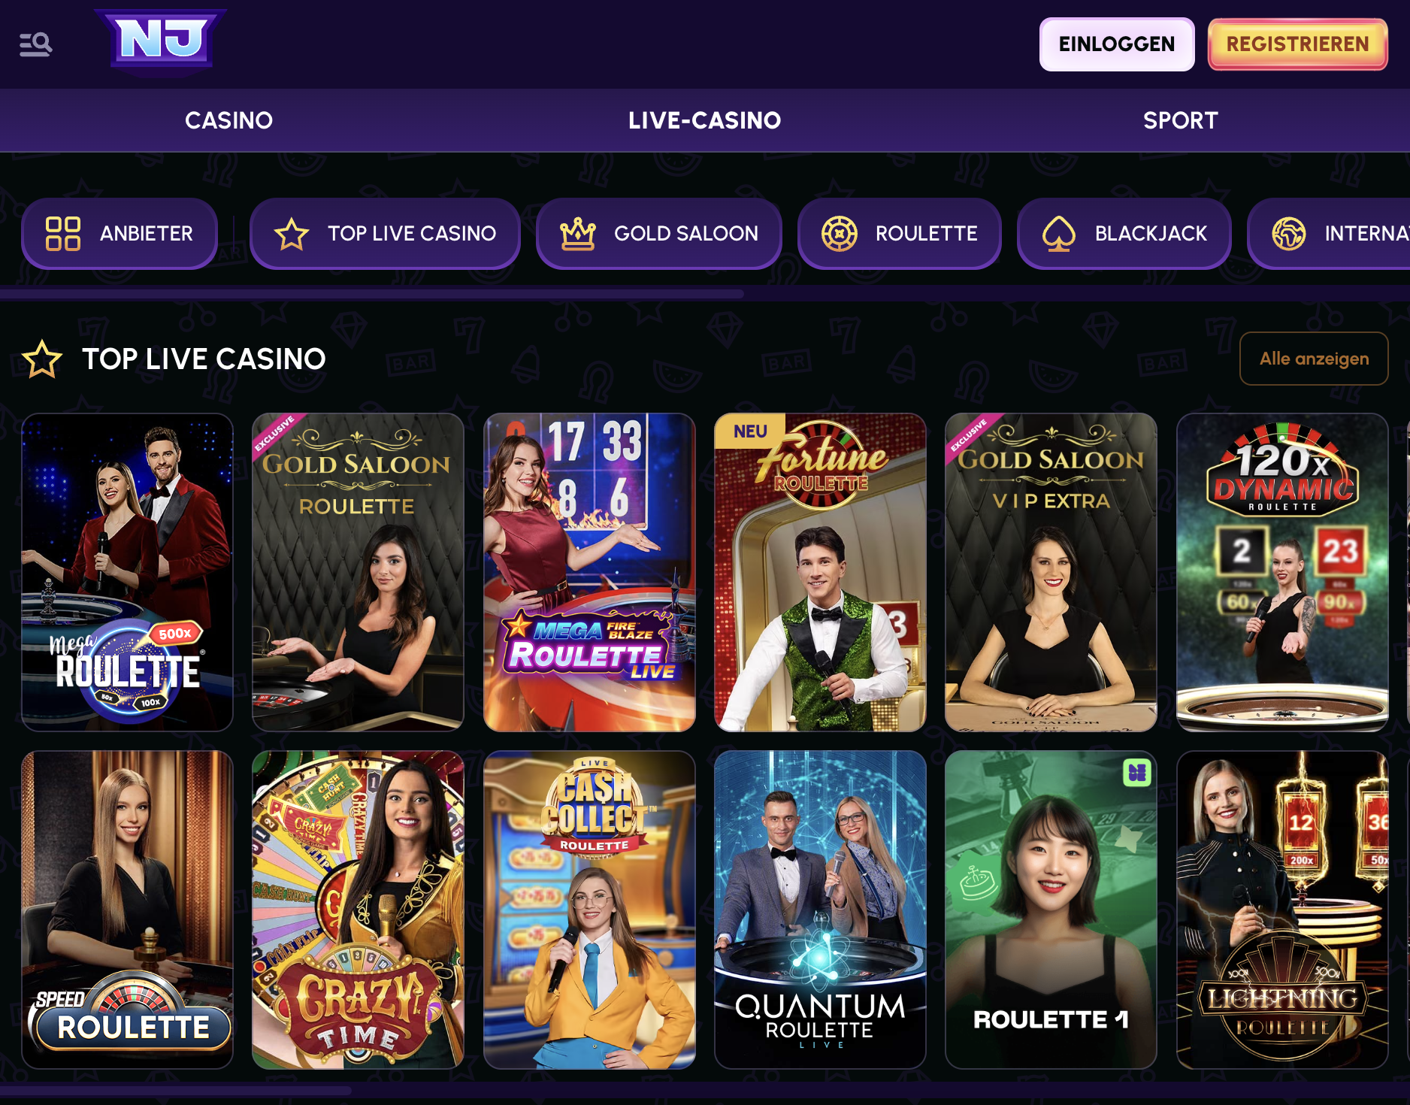The image size is (1410, 1105).
Task: Select Lightning Roulette thumbnail
Action: (x=1282, y=910)
